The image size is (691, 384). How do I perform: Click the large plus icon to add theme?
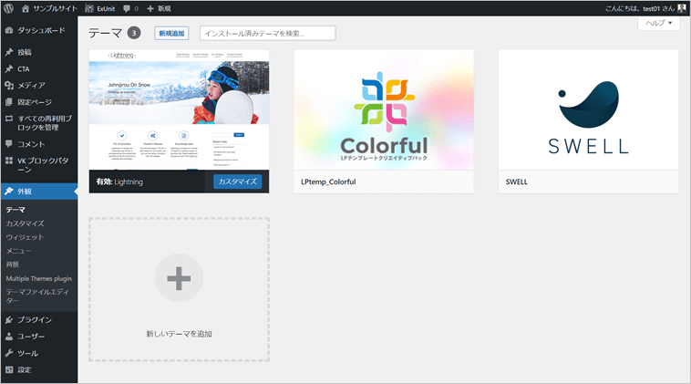pyautogui.click(x=179, y=278)
